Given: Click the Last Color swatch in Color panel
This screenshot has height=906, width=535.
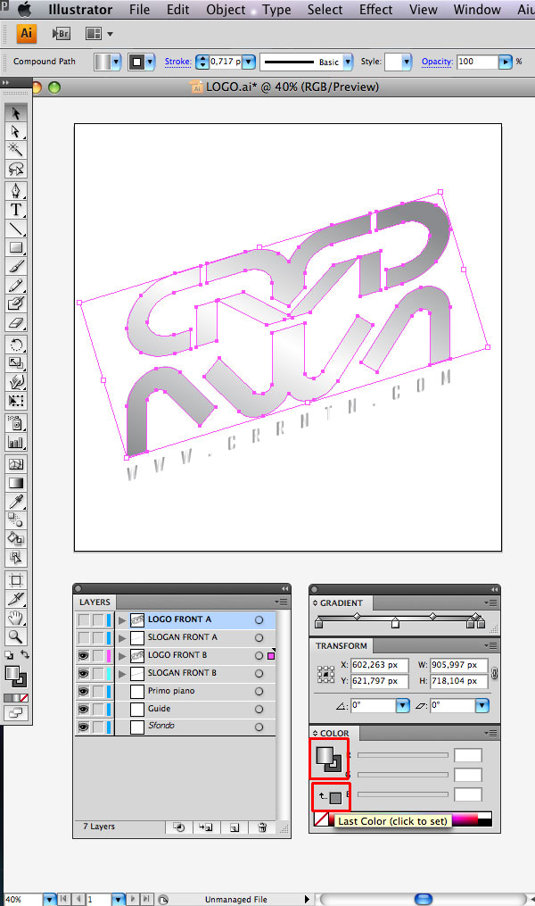Looking at the screenshot, I should click(x=335, y=798).
